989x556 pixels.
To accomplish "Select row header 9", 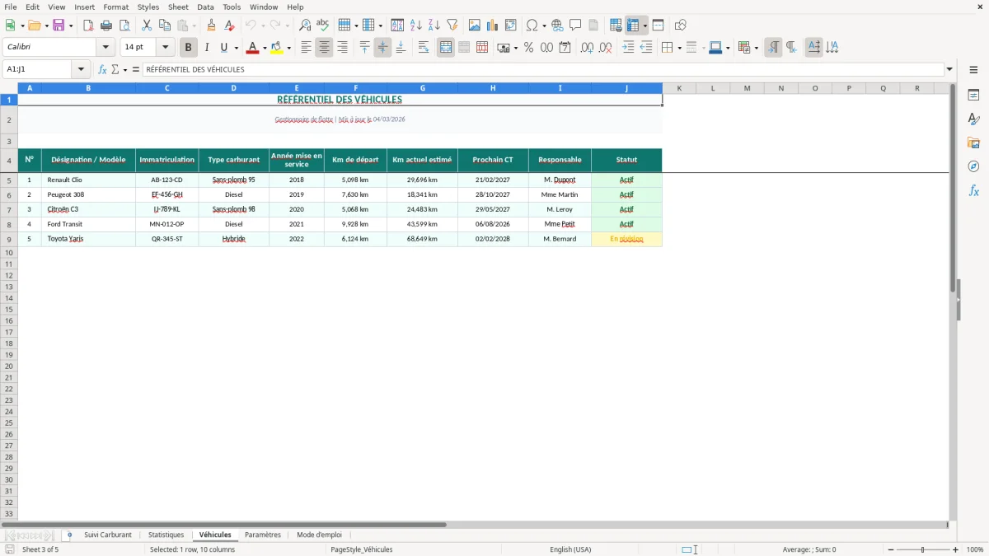I will 9,239.
